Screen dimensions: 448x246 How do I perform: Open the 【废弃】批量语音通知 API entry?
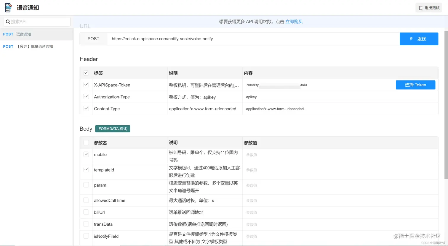click(36, 46)
